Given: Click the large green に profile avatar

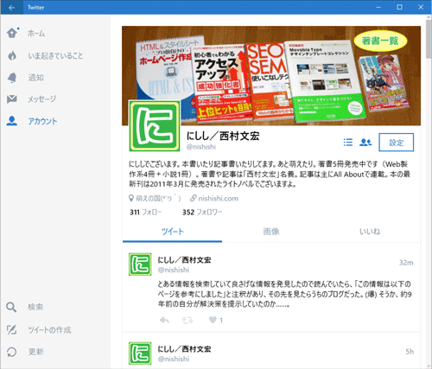Looking at the screenshot, I should click(155, 125).
